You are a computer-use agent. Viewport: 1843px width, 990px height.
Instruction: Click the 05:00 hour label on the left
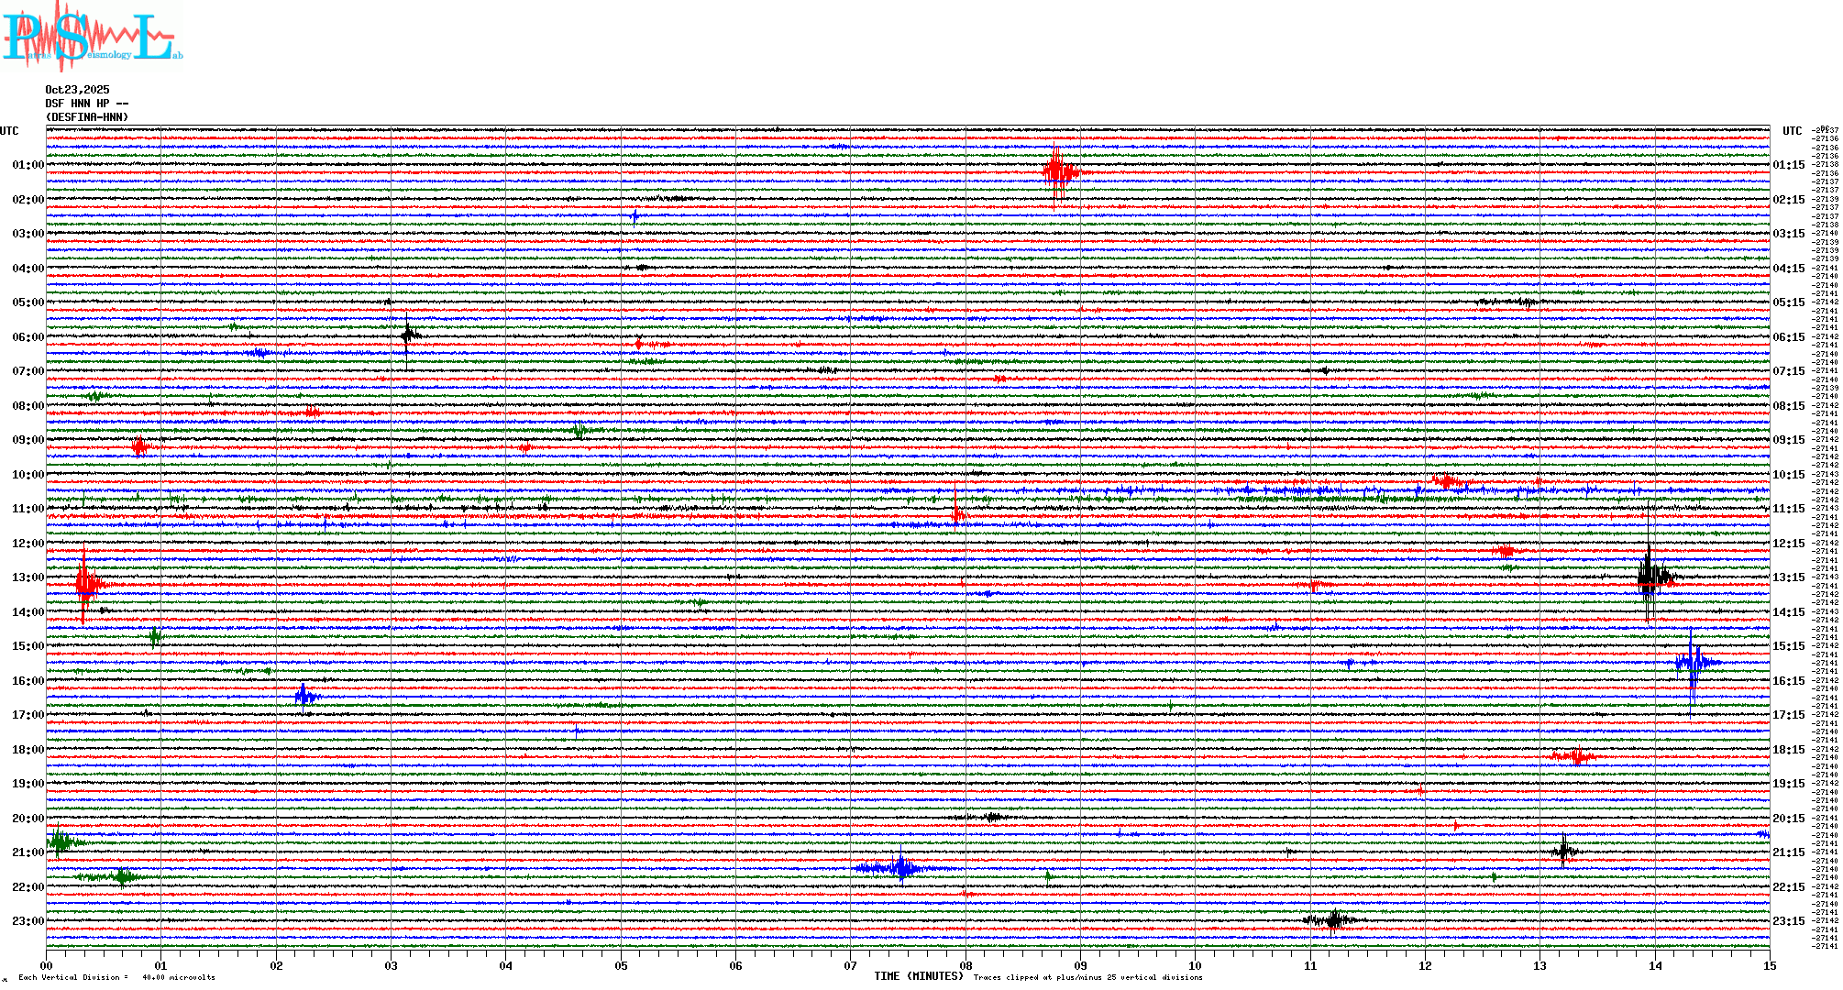pos(28,302)
